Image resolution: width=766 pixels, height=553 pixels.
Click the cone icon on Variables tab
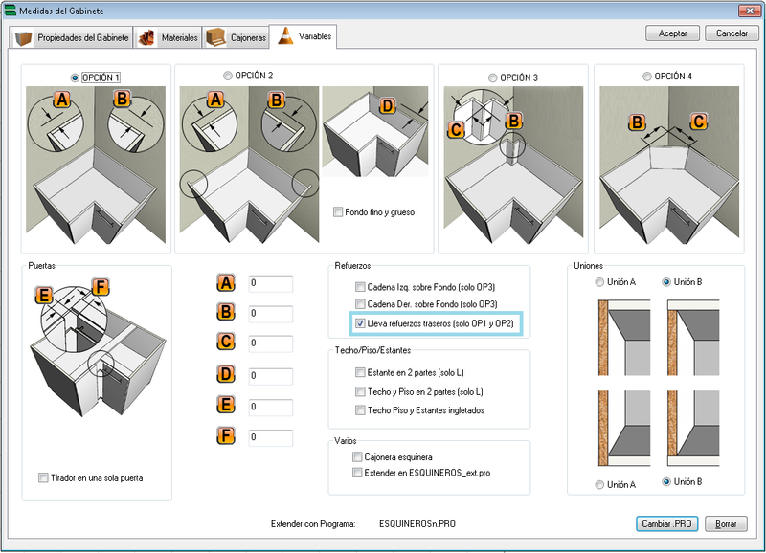(285, 35)
